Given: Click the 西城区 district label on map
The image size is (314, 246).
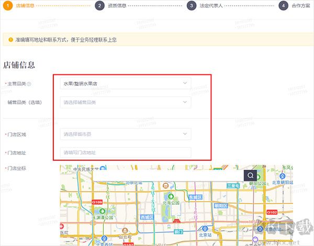Looking at the screenshot, I should point(147,217).
